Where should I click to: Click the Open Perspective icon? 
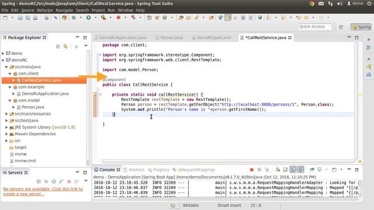[x=341, y=27]
